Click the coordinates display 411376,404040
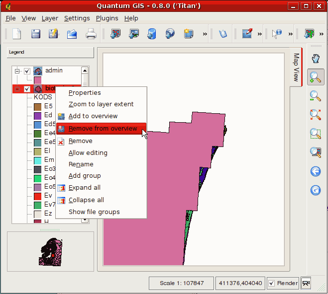The image size is (328, 294). pos(240,283)
